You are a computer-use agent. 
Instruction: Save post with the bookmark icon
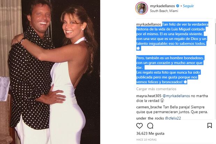pyautogui.click(x=209, y=126)
